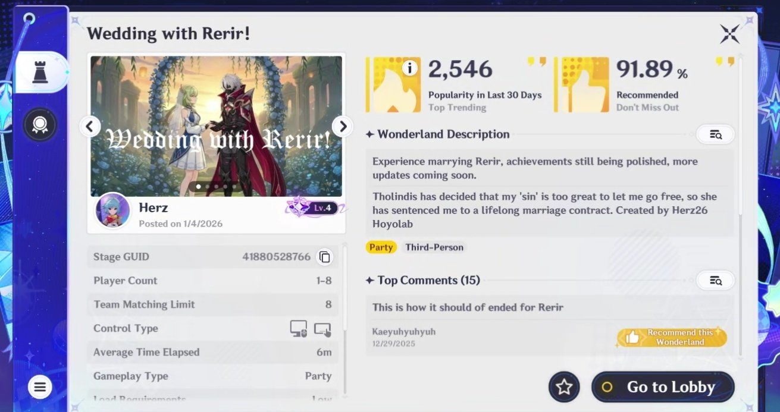Click the commenter name Kaeyuhyuhyuh
780x412 pixels.
click(404, 332)
